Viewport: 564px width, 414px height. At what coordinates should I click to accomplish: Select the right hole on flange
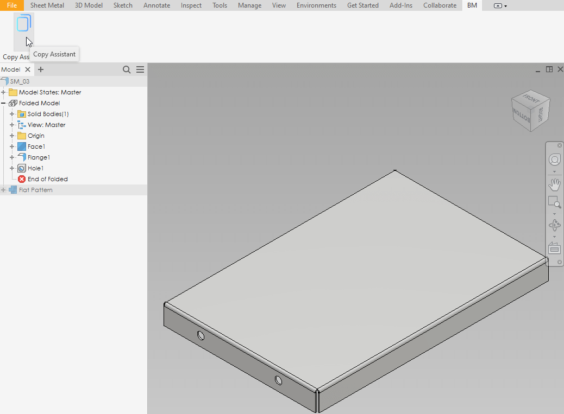(278, 380)
